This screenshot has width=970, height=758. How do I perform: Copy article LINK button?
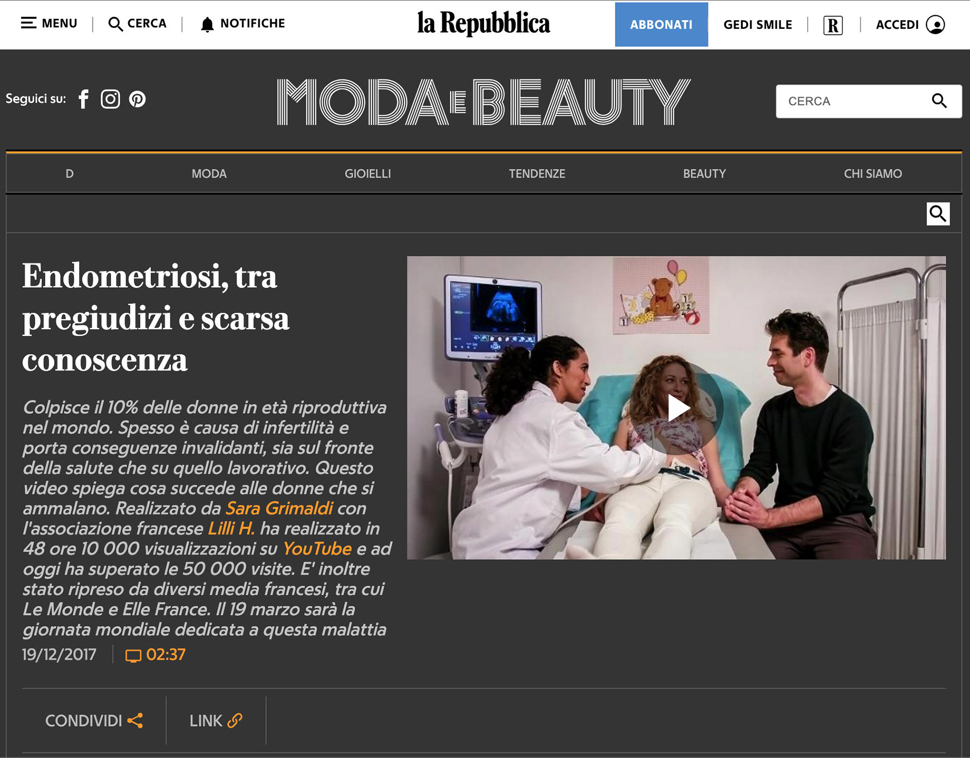click(x=216, y=721)
